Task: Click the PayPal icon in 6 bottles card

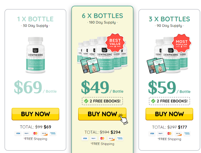Action: click(x=93, y=138)
